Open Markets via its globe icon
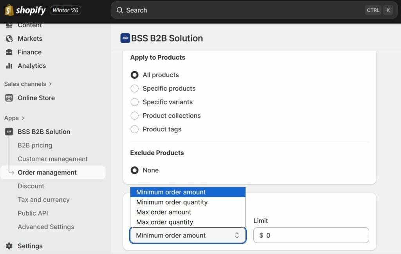Screen dimensions: 401x254 click(x=9, y=39)
